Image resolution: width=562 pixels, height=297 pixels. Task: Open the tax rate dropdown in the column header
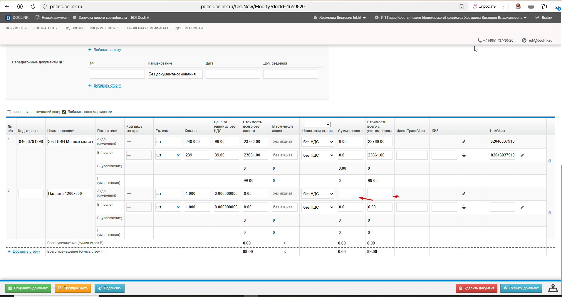pyautogui.click(x=318, y=125)
